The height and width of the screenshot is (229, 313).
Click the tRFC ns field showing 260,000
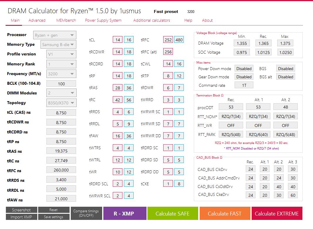(61, 170)
